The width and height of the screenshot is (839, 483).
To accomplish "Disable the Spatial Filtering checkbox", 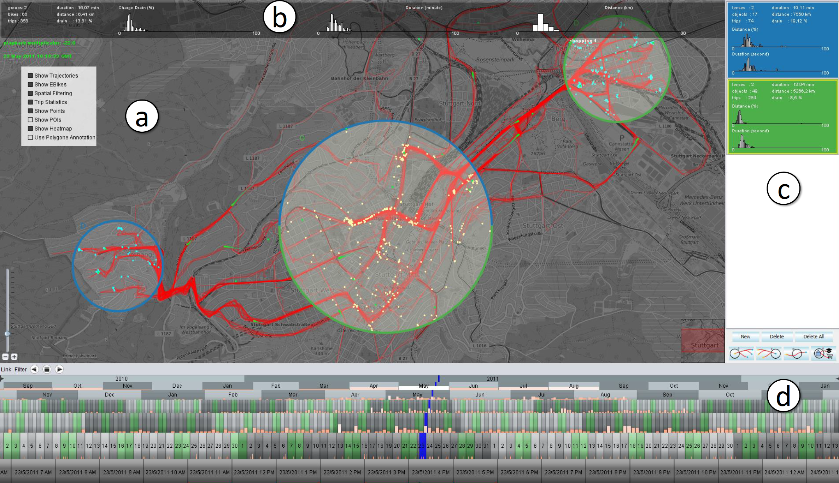I will pos(30,93).
